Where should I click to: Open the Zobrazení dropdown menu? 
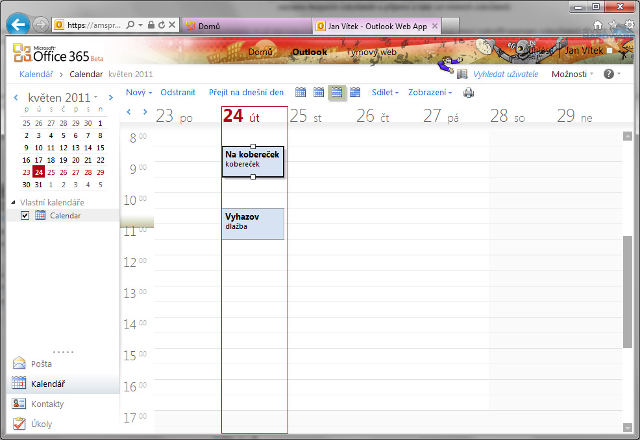click(x=430, y=93)
